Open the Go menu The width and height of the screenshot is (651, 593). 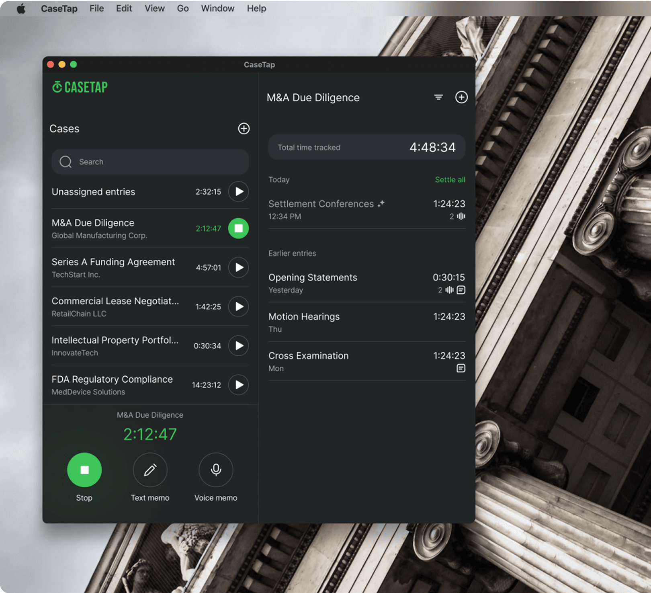coord(183,8)
